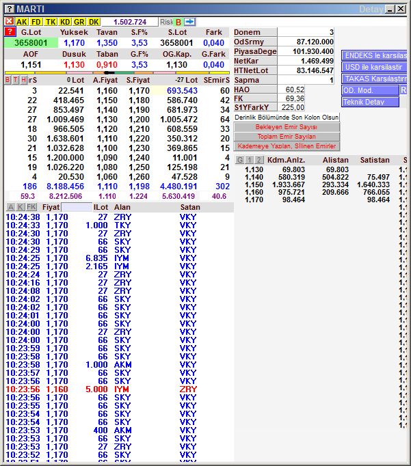Toggle the small H button above the depth table
This screenshot has height=466, width=411.
(23, 80)
